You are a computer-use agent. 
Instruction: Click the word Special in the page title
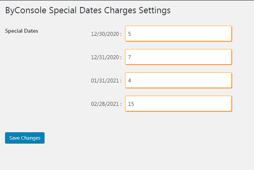coord(63,11)
